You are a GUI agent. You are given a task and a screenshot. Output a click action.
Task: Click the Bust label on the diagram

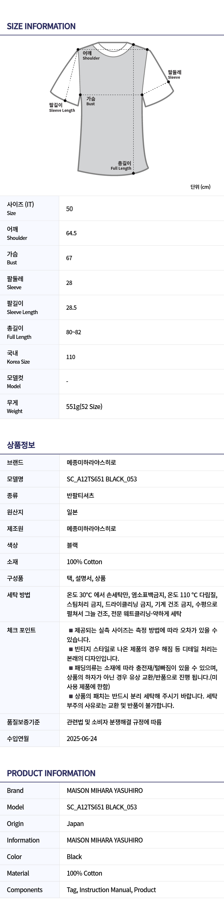[90, 101]
